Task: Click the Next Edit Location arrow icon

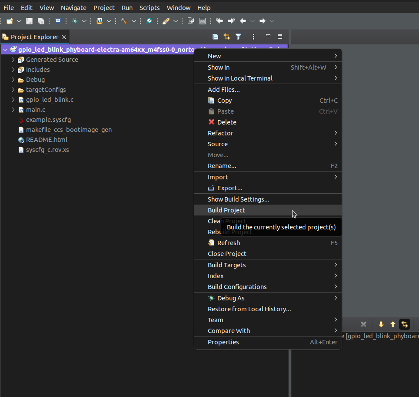Action: pyautogui.click(x=231, y=21)
